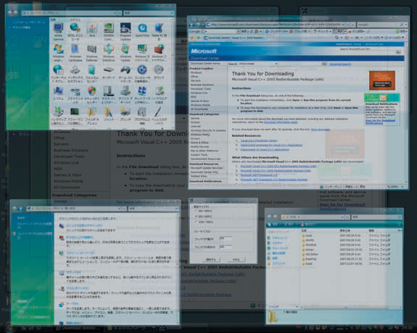Screen dimensions: 417x333
Task: Click the Back arrow in the browser window
Action: tap(192, 25)
